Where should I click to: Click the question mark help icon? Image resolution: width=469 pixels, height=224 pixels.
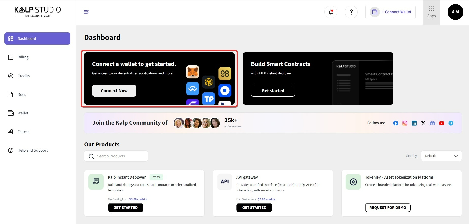[351, 12]
